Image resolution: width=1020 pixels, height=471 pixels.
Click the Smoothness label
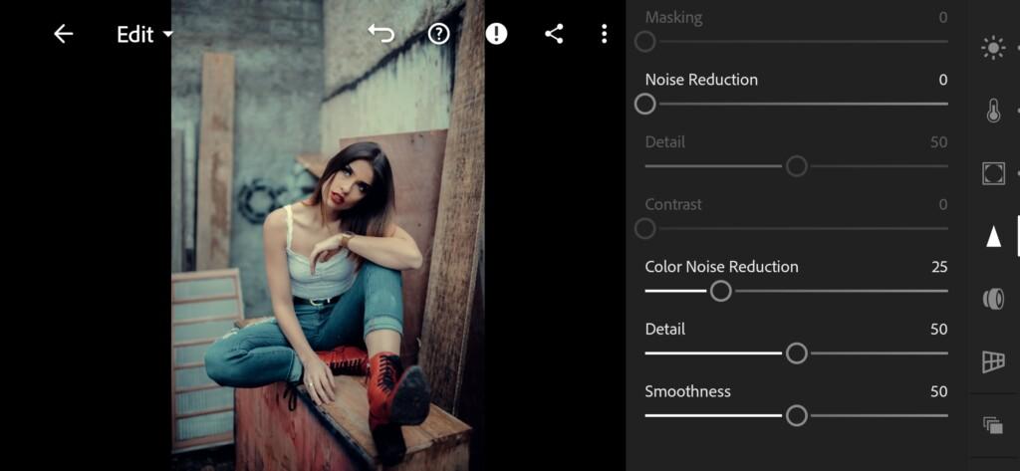(x=687, y=391)
